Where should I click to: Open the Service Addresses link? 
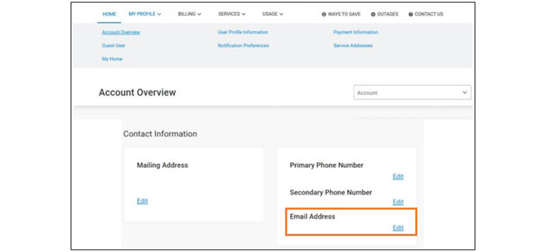353,46
